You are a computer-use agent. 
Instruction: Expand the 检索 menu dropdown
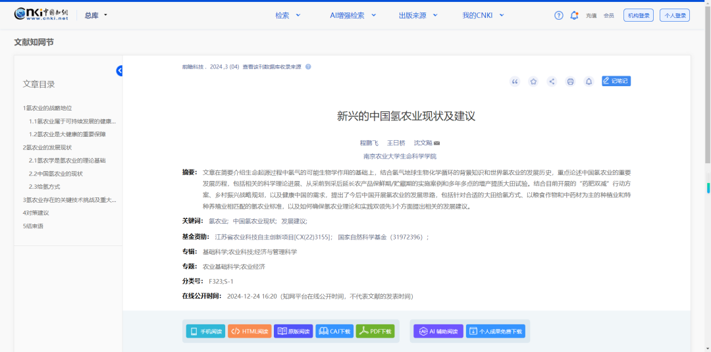[288, 15]
